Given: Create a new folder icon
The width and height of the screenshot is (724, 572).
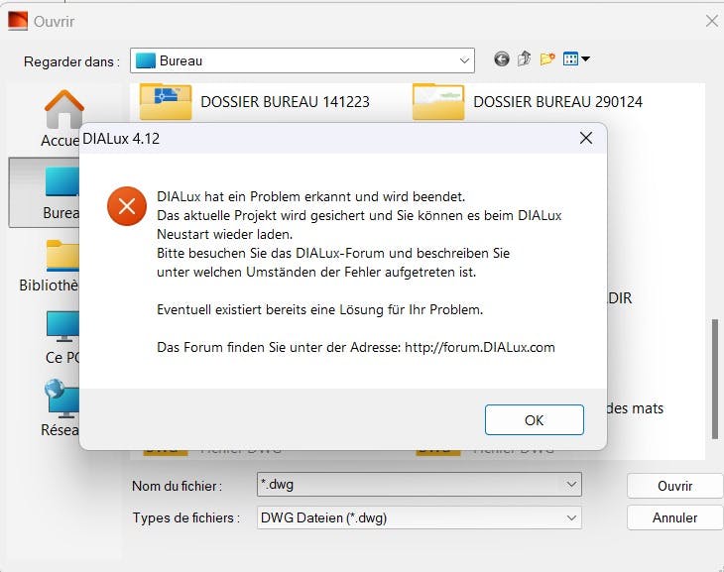Looking at the screenshot, I should pos(547,59).
